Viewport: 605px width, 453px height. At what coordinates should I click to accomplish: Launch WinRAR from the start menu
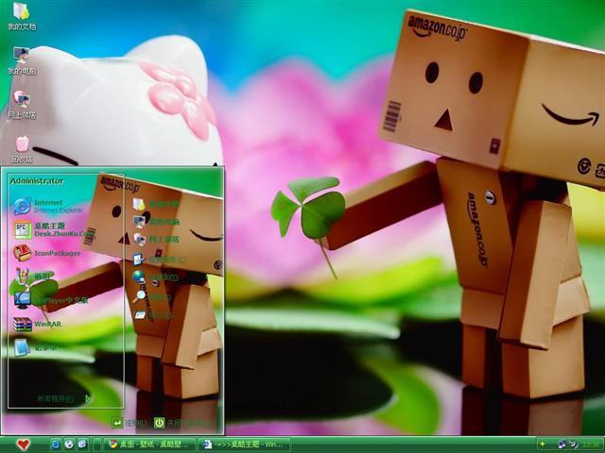tap(37, 324)
